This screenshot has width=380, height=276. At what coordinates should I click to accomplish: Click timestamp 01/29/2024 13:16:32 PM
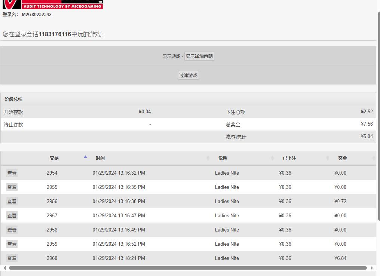[x=119, y=173]
